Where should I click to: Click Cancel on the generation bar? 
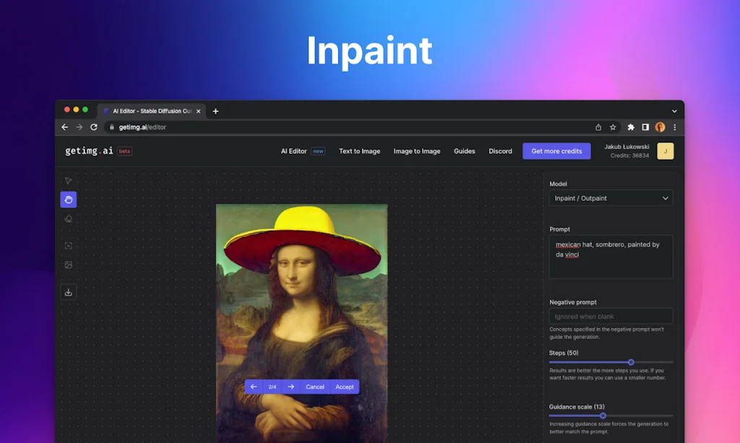point(315,387)
